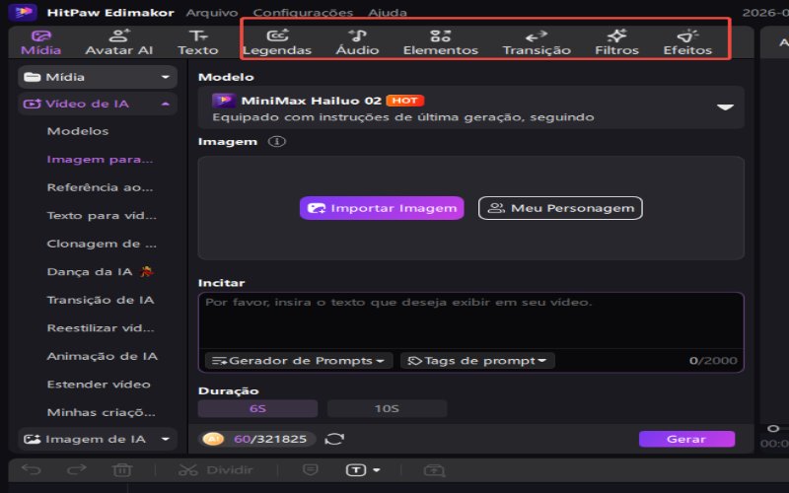Viewport: 789px width, 493px height.
Task: Click the Meu Personagem button
Action: (x=560, y=208)
